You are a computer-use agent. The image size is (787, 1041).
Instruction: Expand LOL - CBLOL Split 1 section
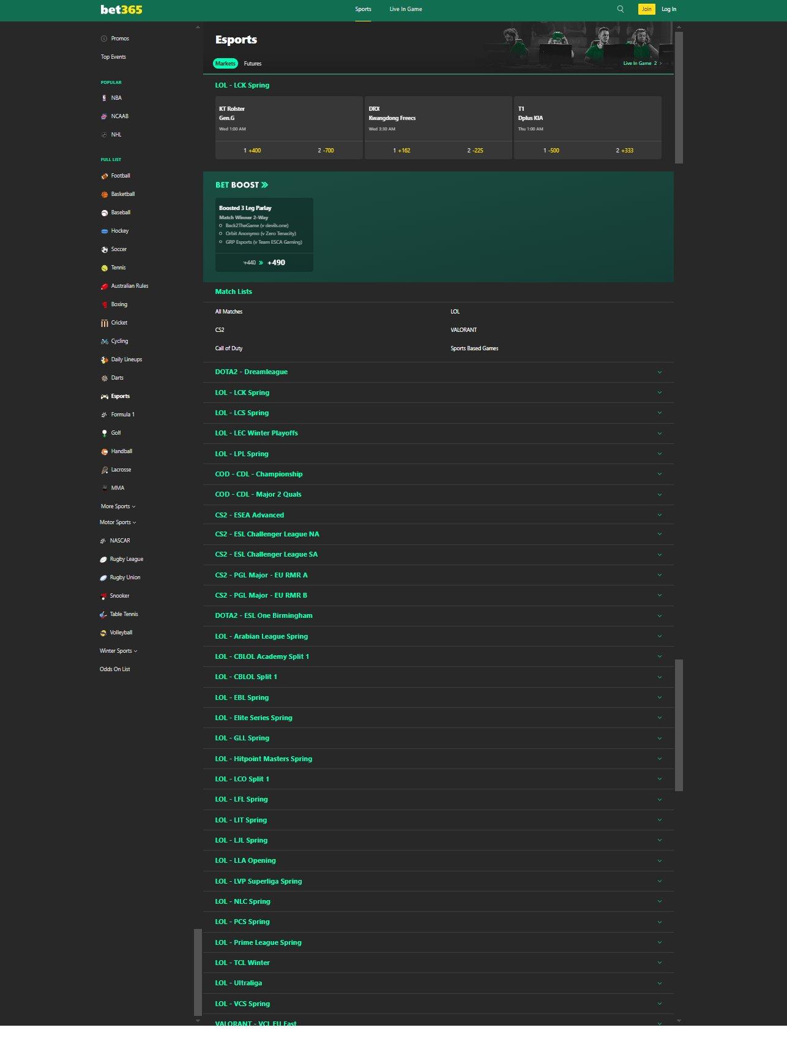(x=438, y=677)
